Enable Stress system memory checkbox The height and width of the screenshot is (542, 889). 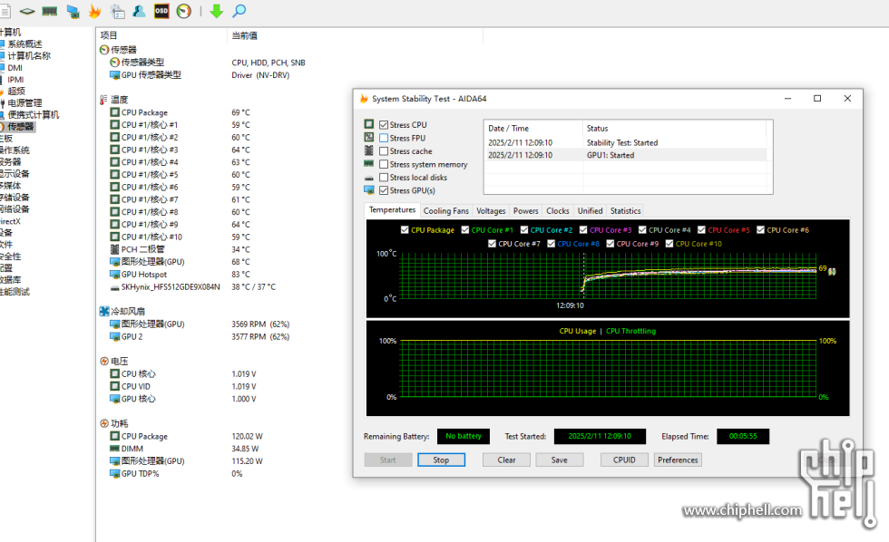pos(384,164)
